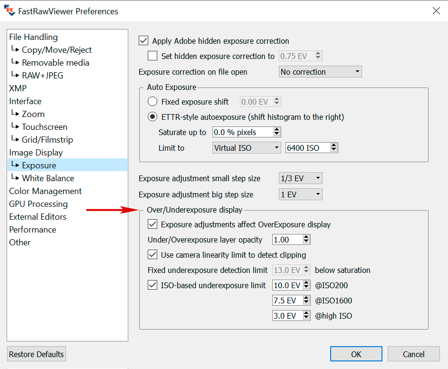
Task: Decrease the 6400 ISO limit value
Action: pos(334,150)
